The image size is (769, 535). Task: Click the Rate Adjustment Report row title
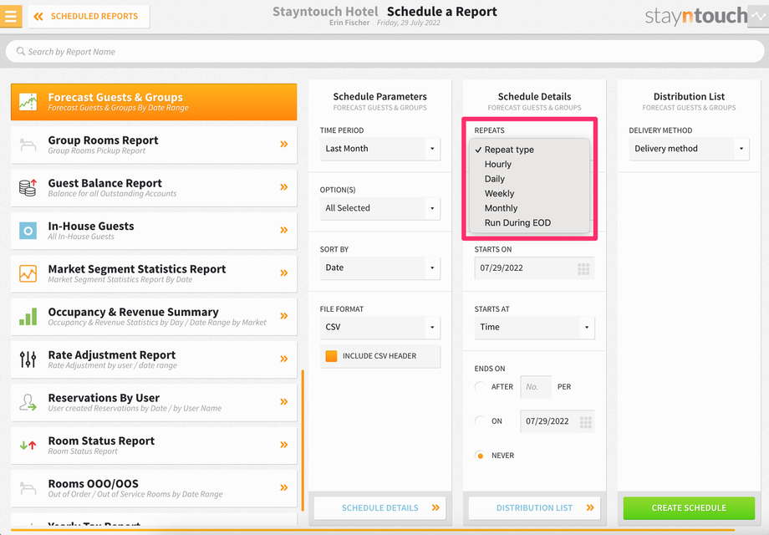tap(112, 355)
